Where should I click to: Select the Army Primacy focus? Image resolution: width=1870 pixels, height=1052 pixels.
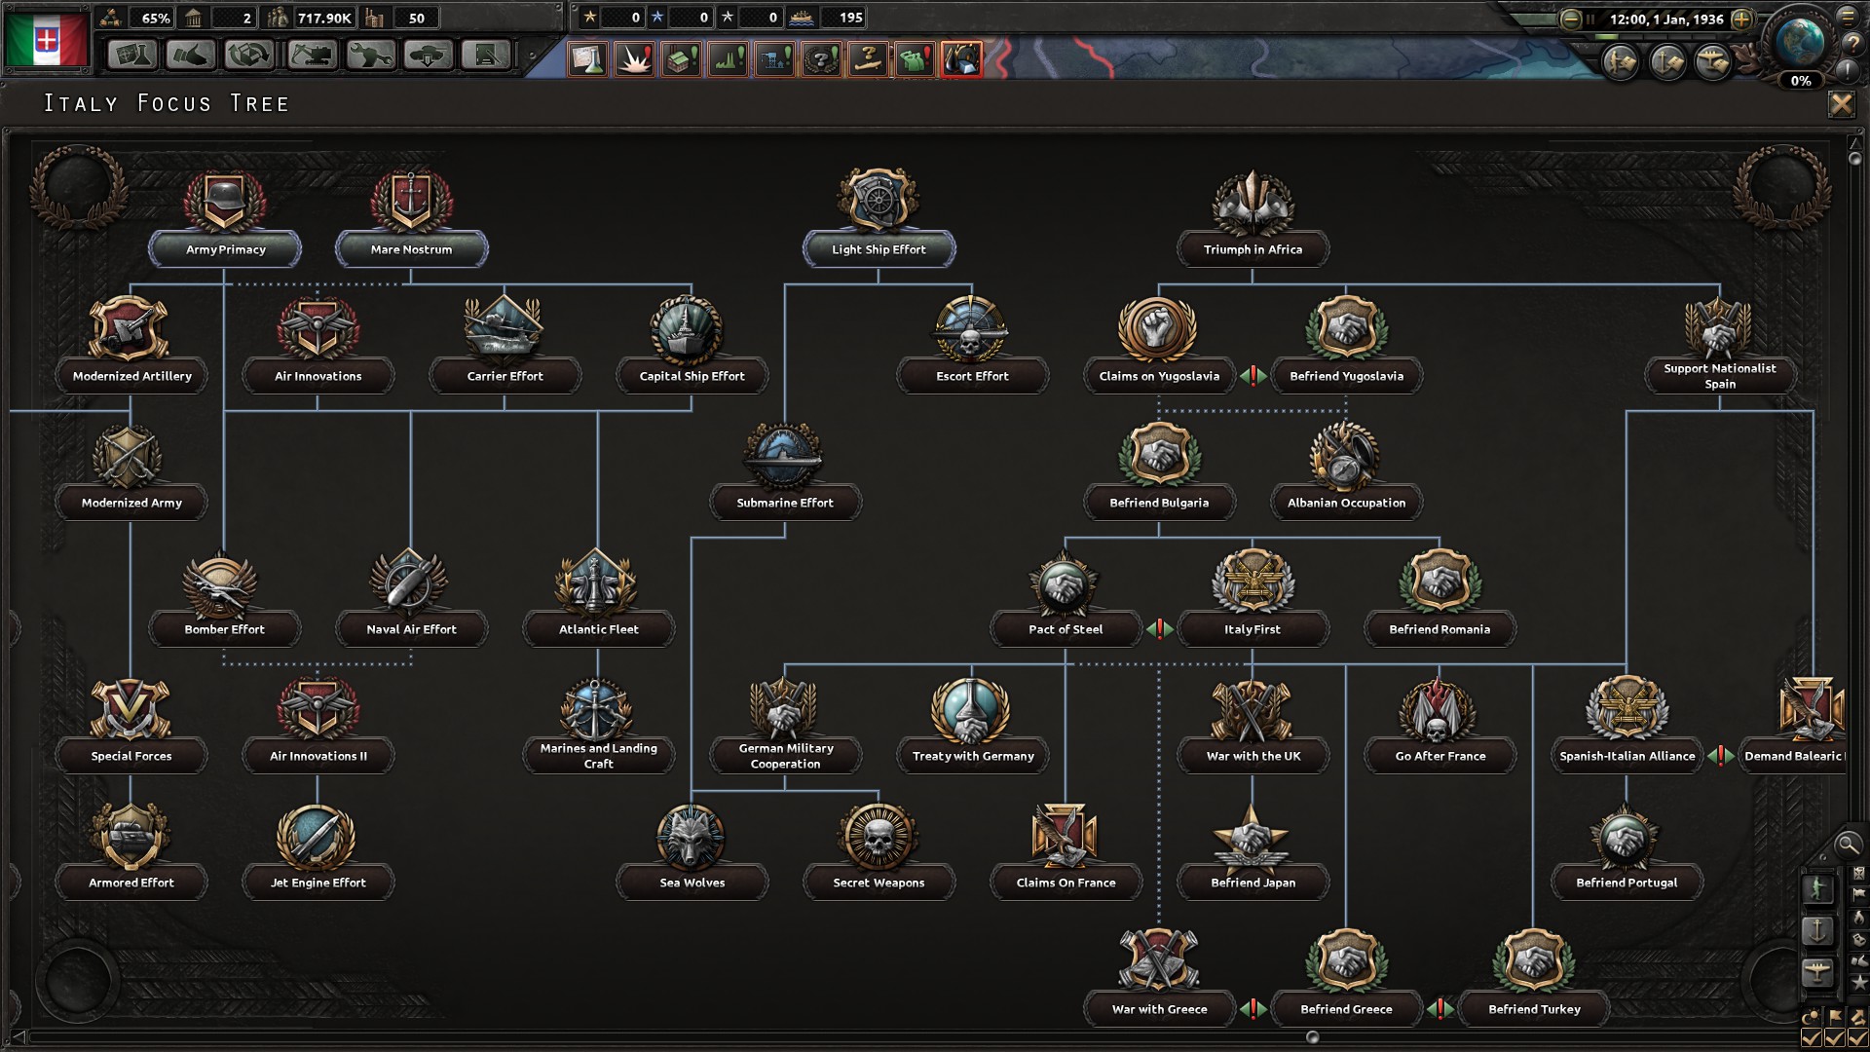tap(225, 219)
